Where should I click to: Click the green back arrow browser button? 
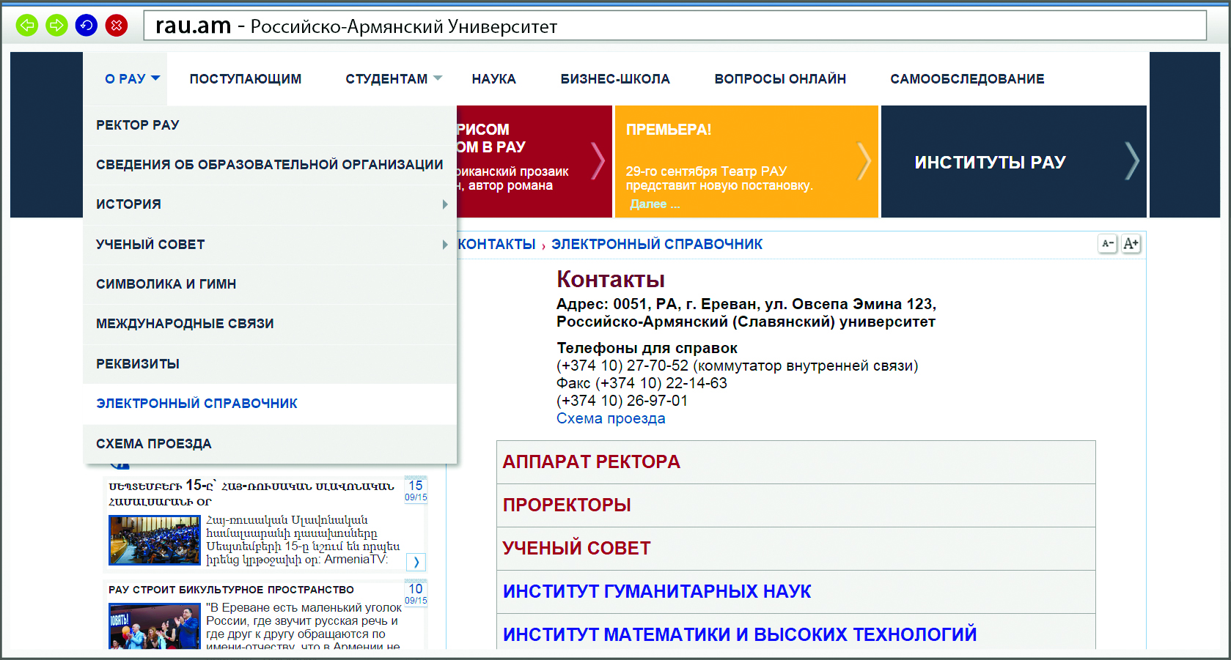27,26
